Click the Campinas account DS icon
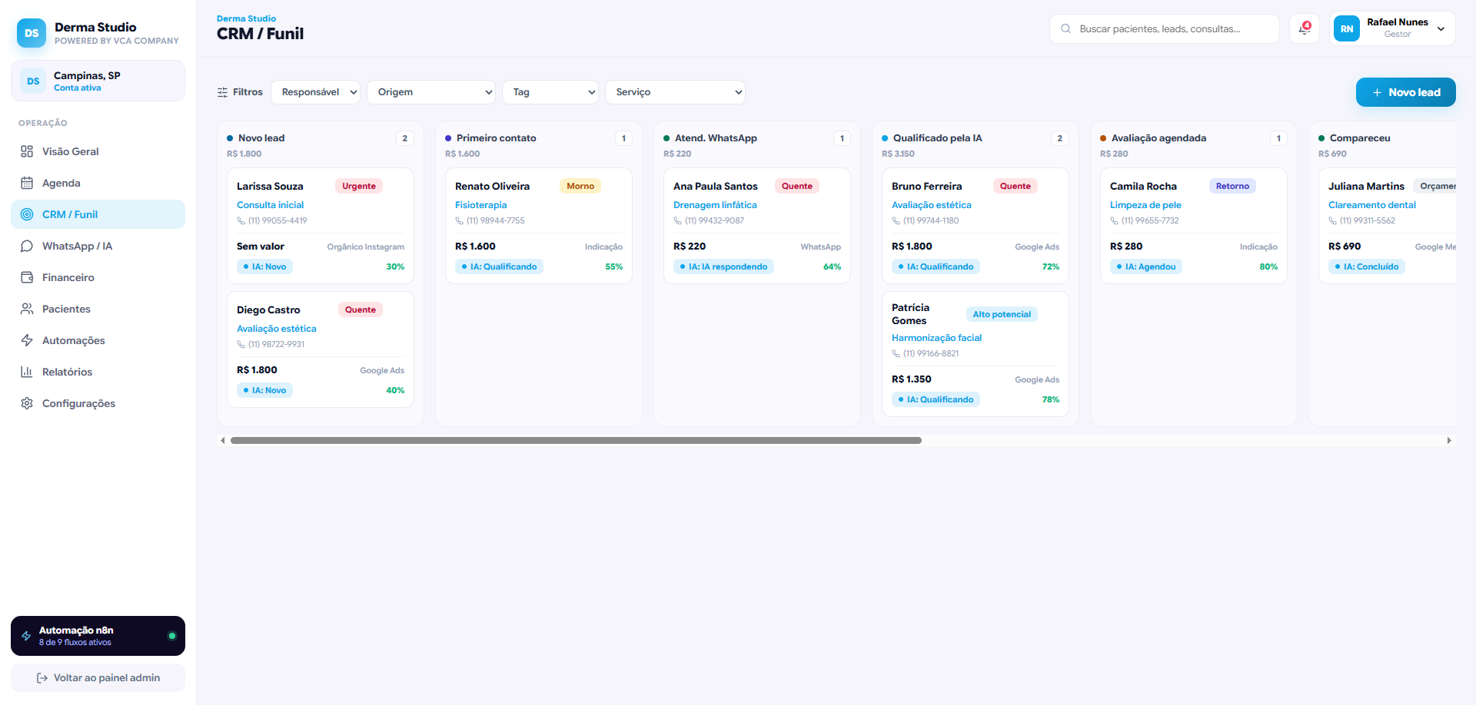The height and width of the screenshot is (705, 1476). coord(33,81)
